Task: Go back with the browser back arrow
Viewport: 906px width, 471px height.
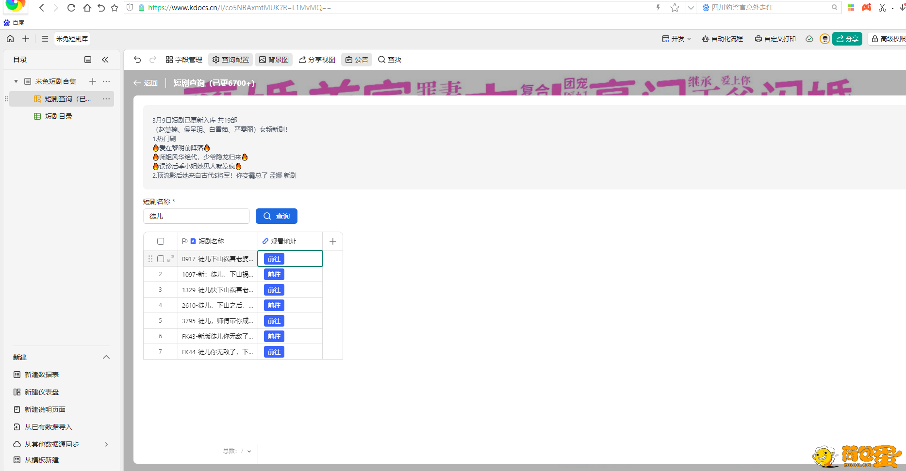Action: point(42,8)
